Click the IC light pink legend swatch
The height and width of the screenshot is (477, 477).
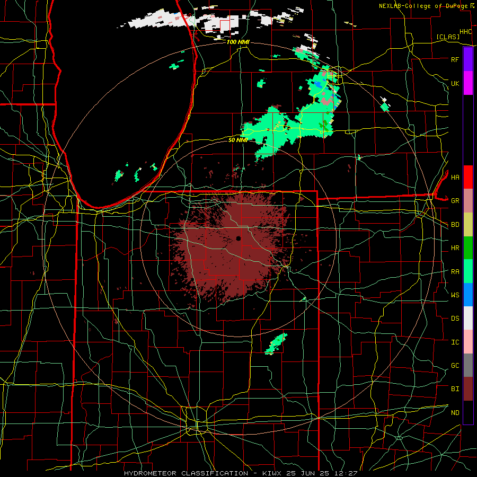[x=468, y=342]
